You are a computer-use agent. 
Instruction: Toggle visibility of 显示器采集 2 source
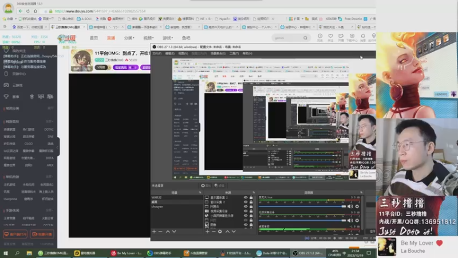point(246,197)
